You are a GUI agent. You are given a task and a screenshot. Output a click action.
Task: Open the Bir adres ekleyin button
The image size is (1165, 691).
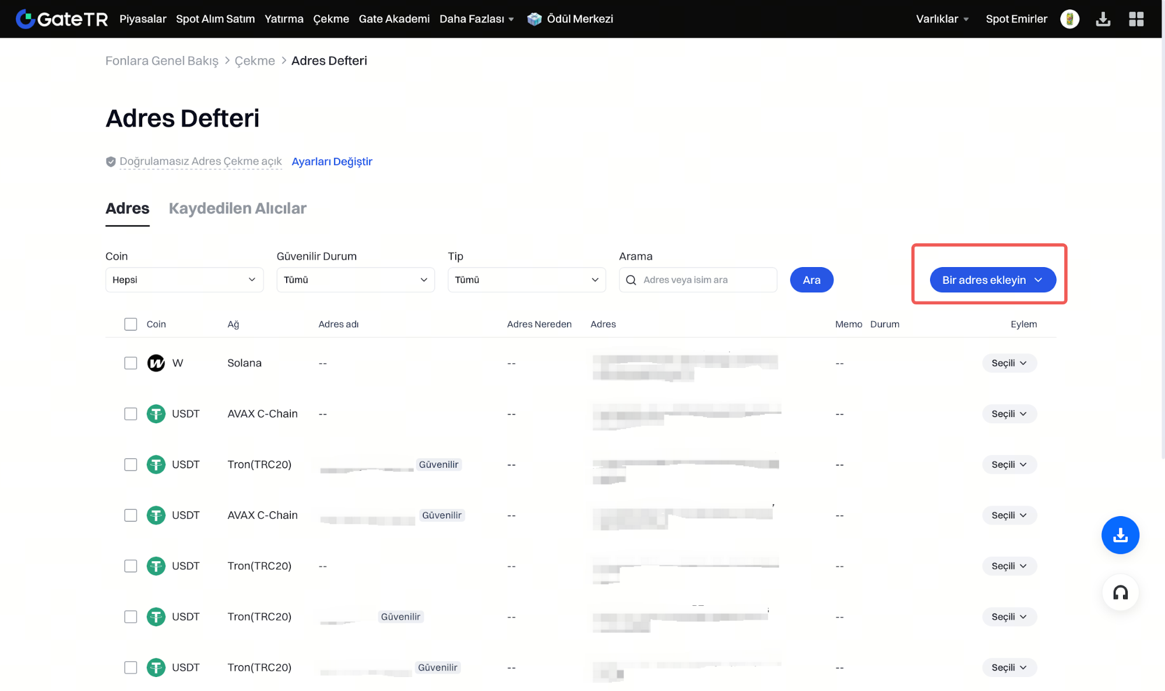coord(992,280)
